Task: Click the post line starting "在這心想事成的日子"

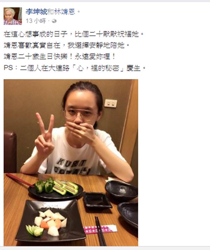Action: tap(74, 34)
